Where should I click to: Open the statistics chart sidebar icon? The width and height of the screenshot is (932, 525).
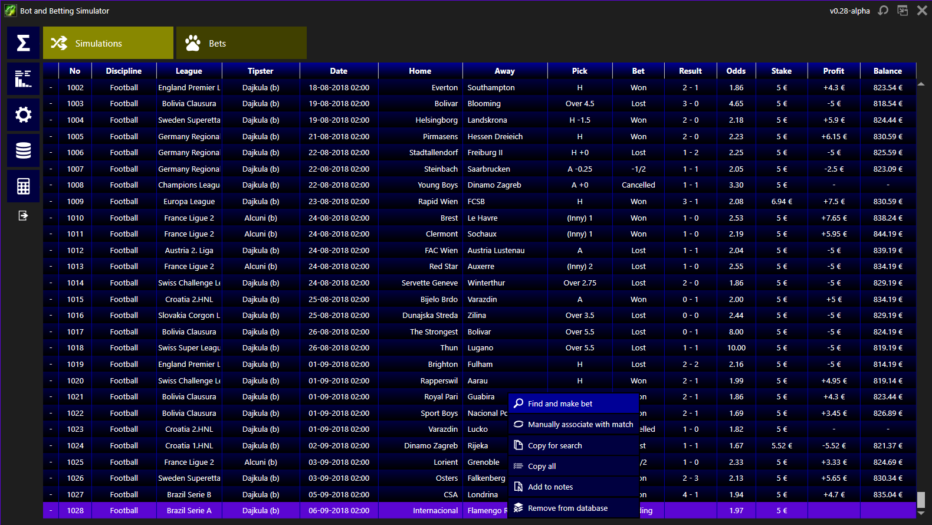coord(23,79)
